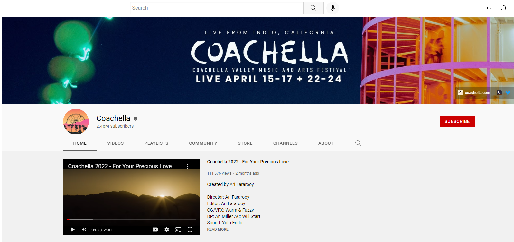
Task: Click the "2 months ago" upload date
Action: 247,173
